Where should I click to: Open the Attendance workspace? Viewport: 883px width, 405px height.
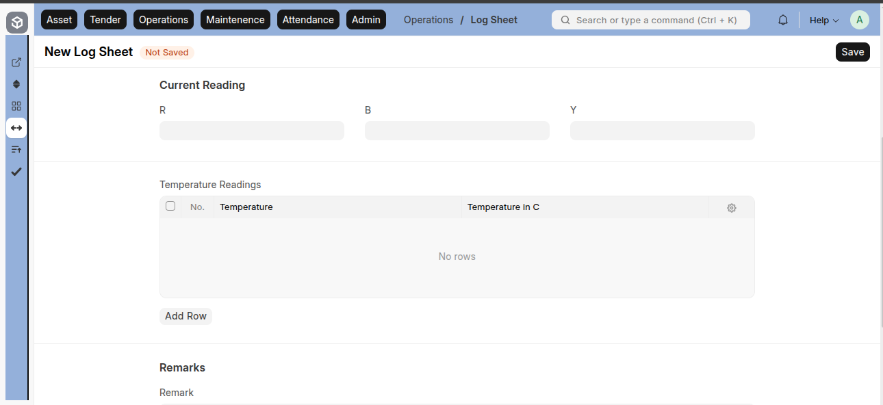[308, 19]
